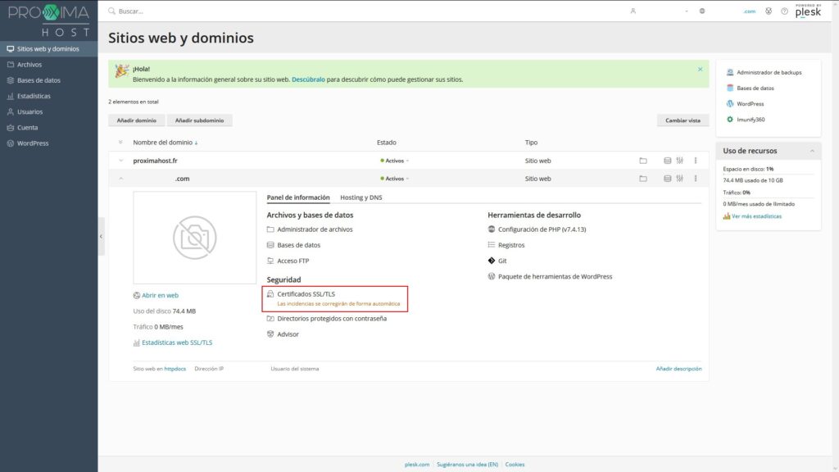Screen dimensions: 839x472
Task: Open Activos status dropdown for proximahost.fr
Action: (395, 161)
